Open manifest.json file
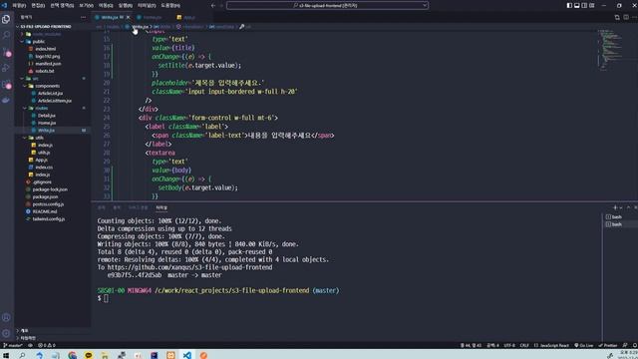Viewport: 638px width, 359px height. tap(48, 64)
